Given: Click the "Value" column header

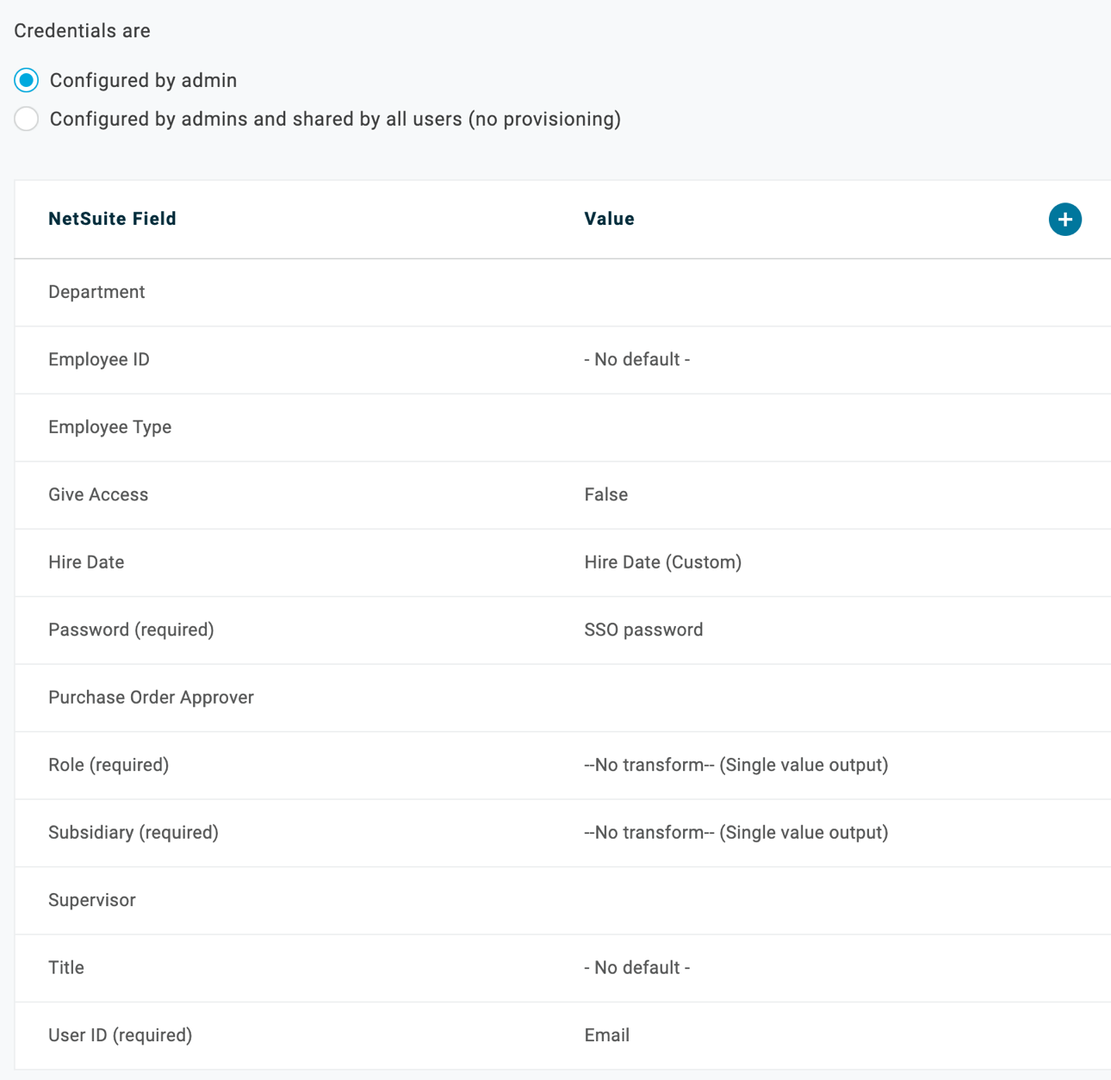Looking at the screenshot, I should [x=609, y=219].
